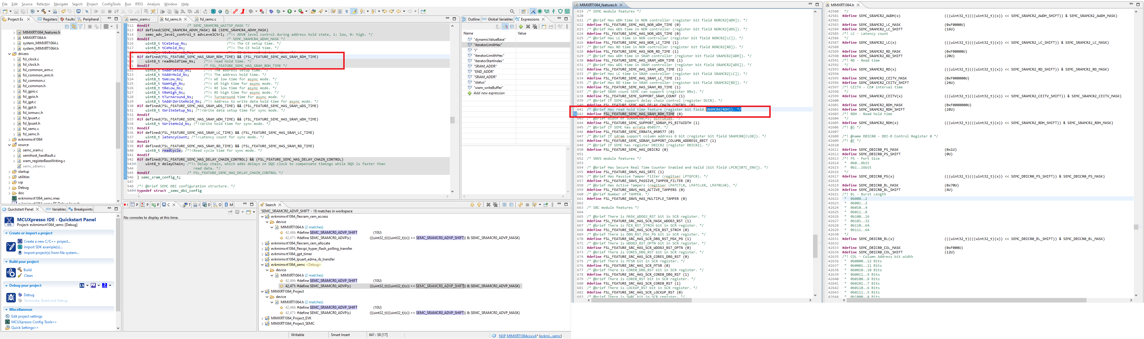Screen dimensions: 1144x339
Task: Add a new expression with the green plus icon
Action: coord(521,26)
